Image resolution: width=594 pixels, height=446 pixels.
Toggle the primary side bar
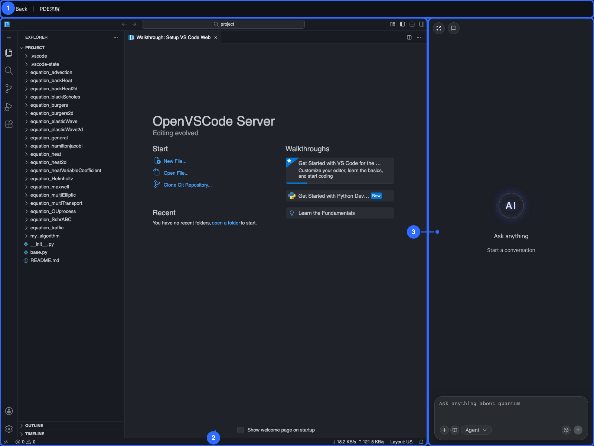[402, 24]
